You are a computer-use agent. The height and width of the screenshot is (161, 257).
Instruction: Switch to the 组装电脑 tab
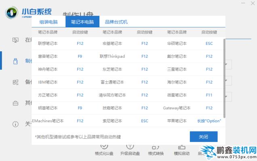point(48,22)
